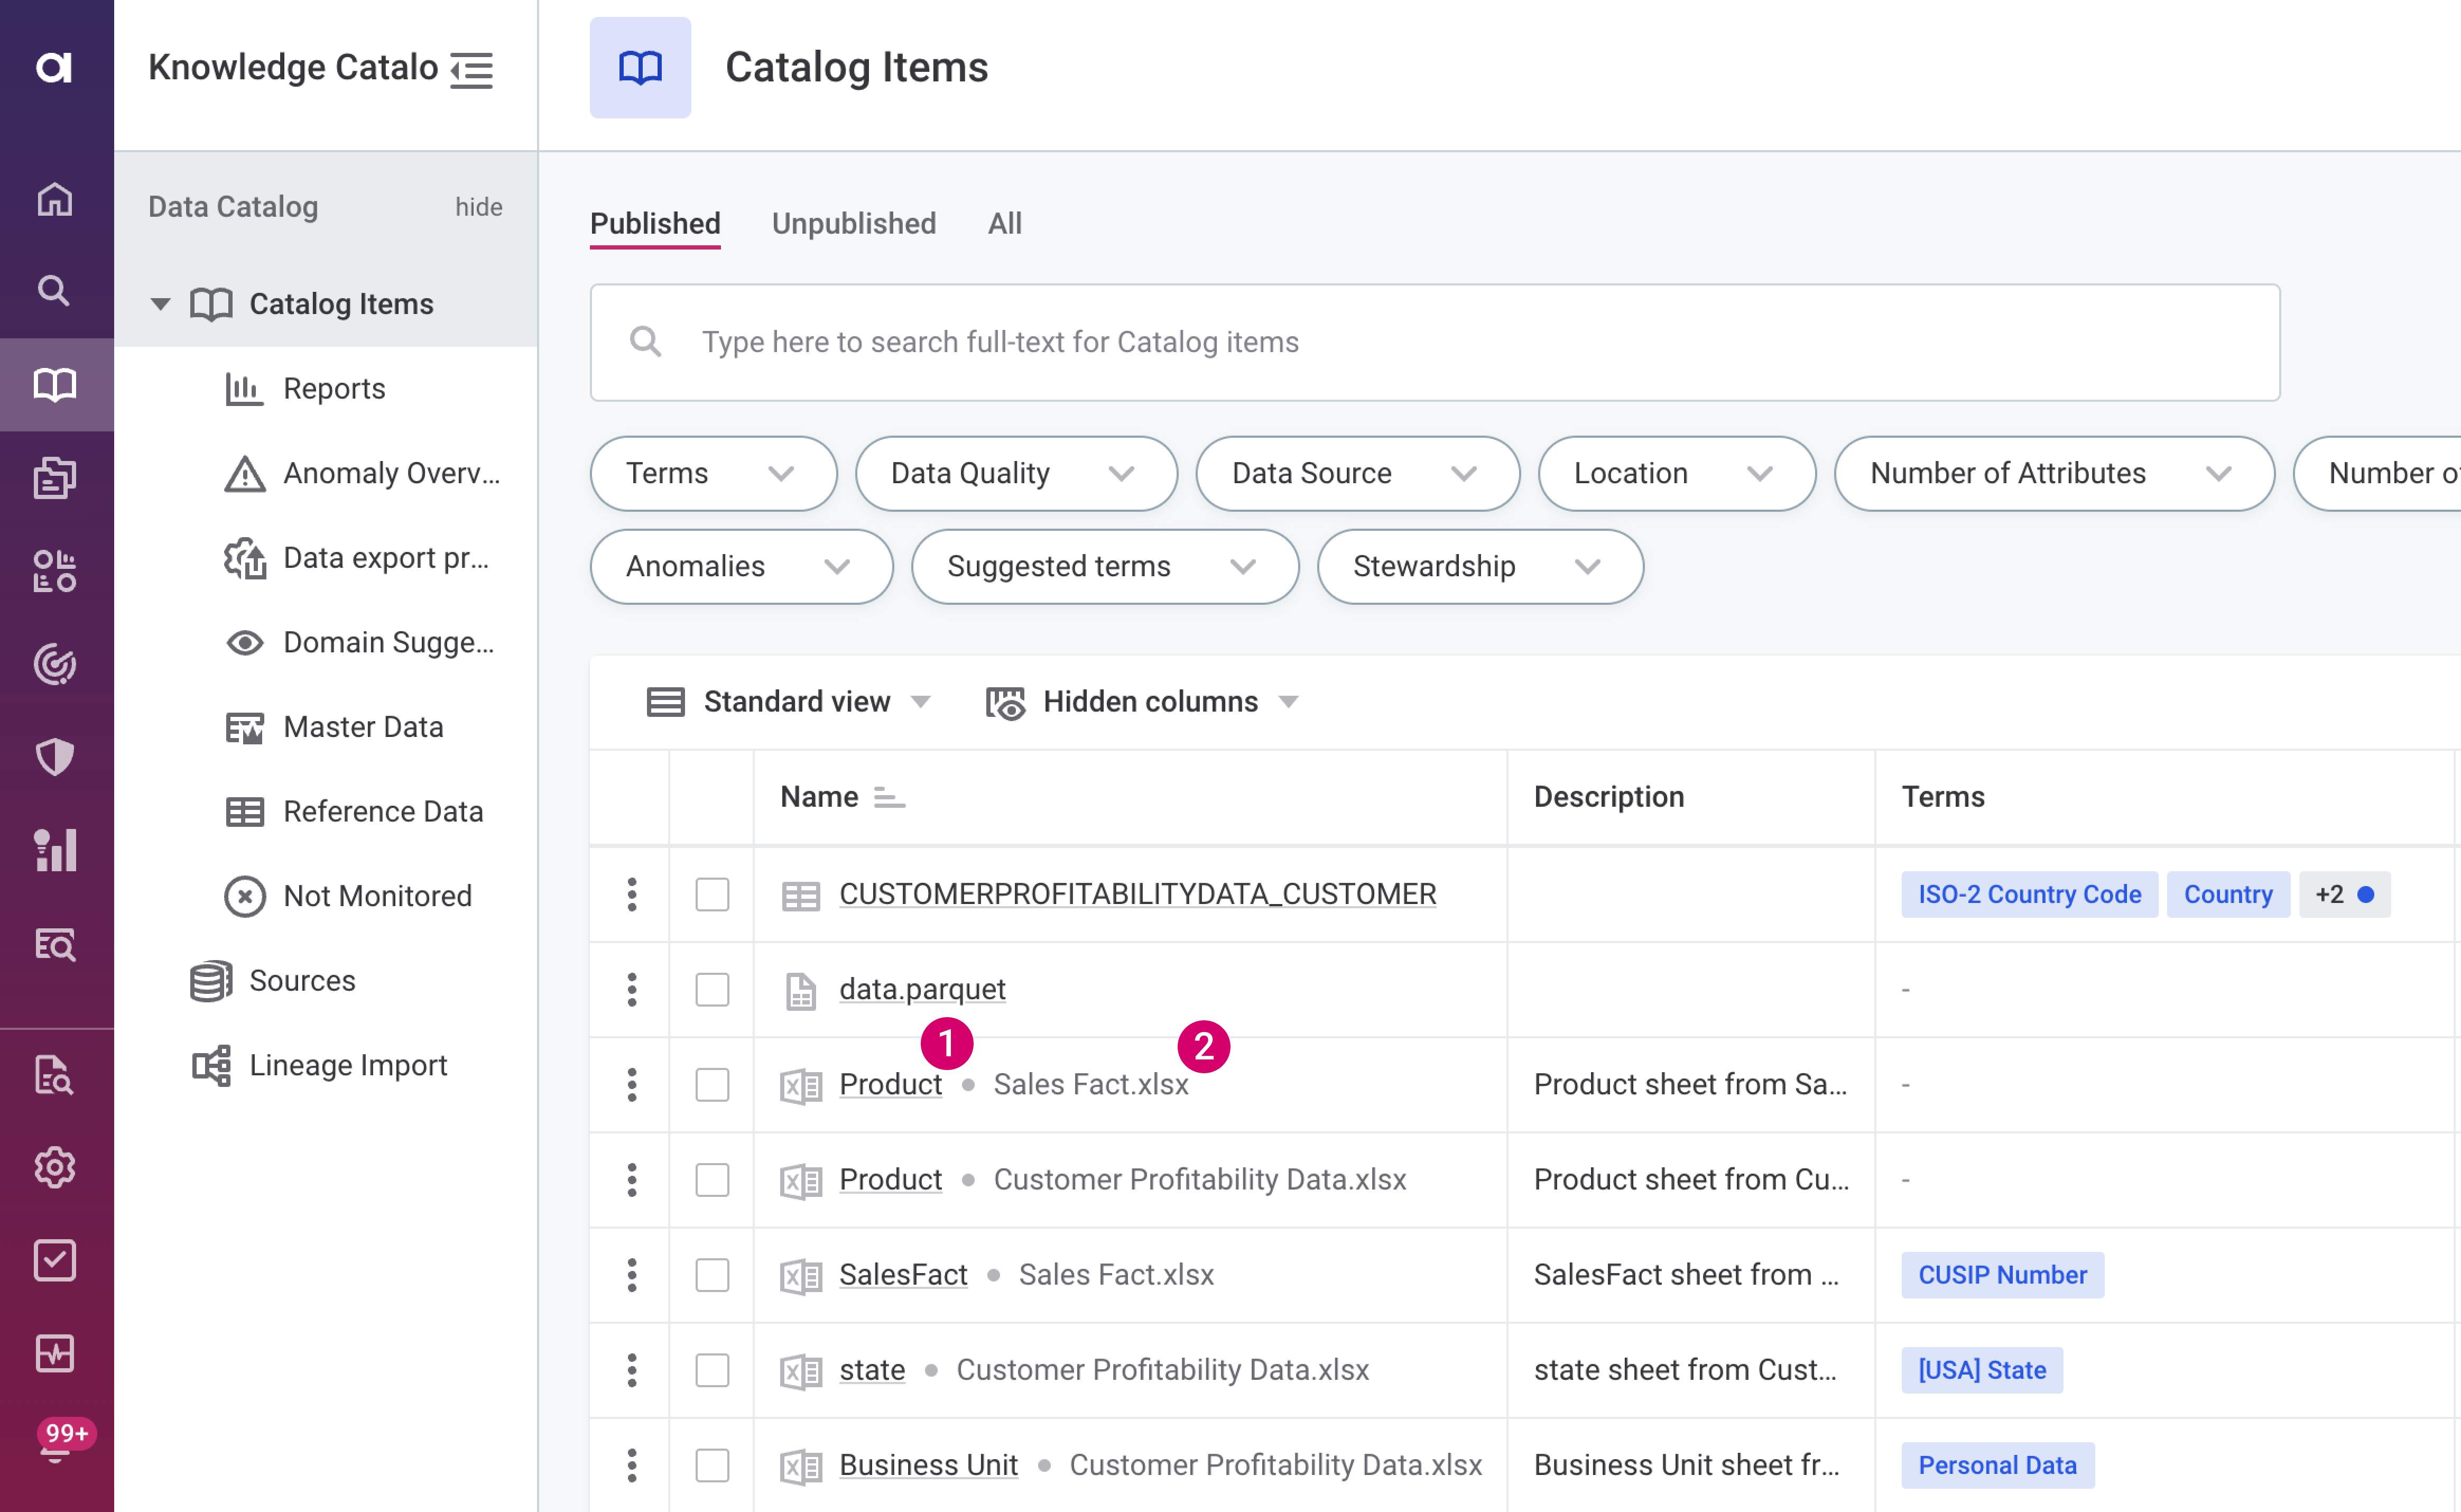Image resolution: width=2461 pixels, height=1512 pixels.
Task: Tick the checkbox for state row
Action: click(711, 1370)
